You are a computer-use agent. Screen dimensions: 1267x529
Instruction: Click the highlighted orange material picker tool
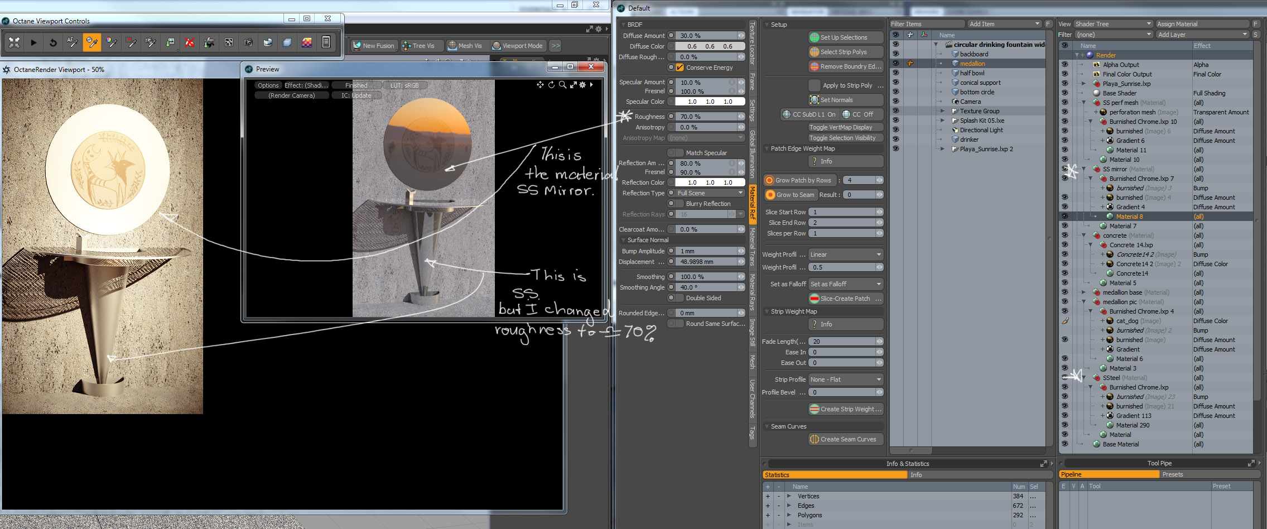click(92, 42)
